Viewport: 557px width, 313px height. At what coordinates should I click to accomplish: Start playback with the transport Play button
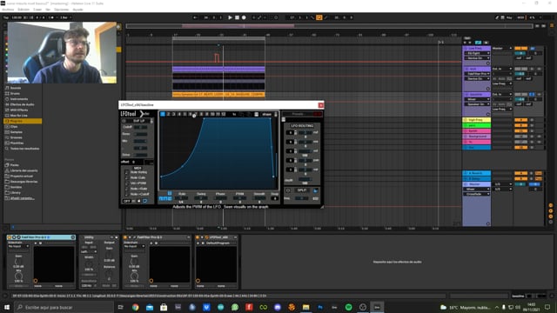[x=230, y=17]
